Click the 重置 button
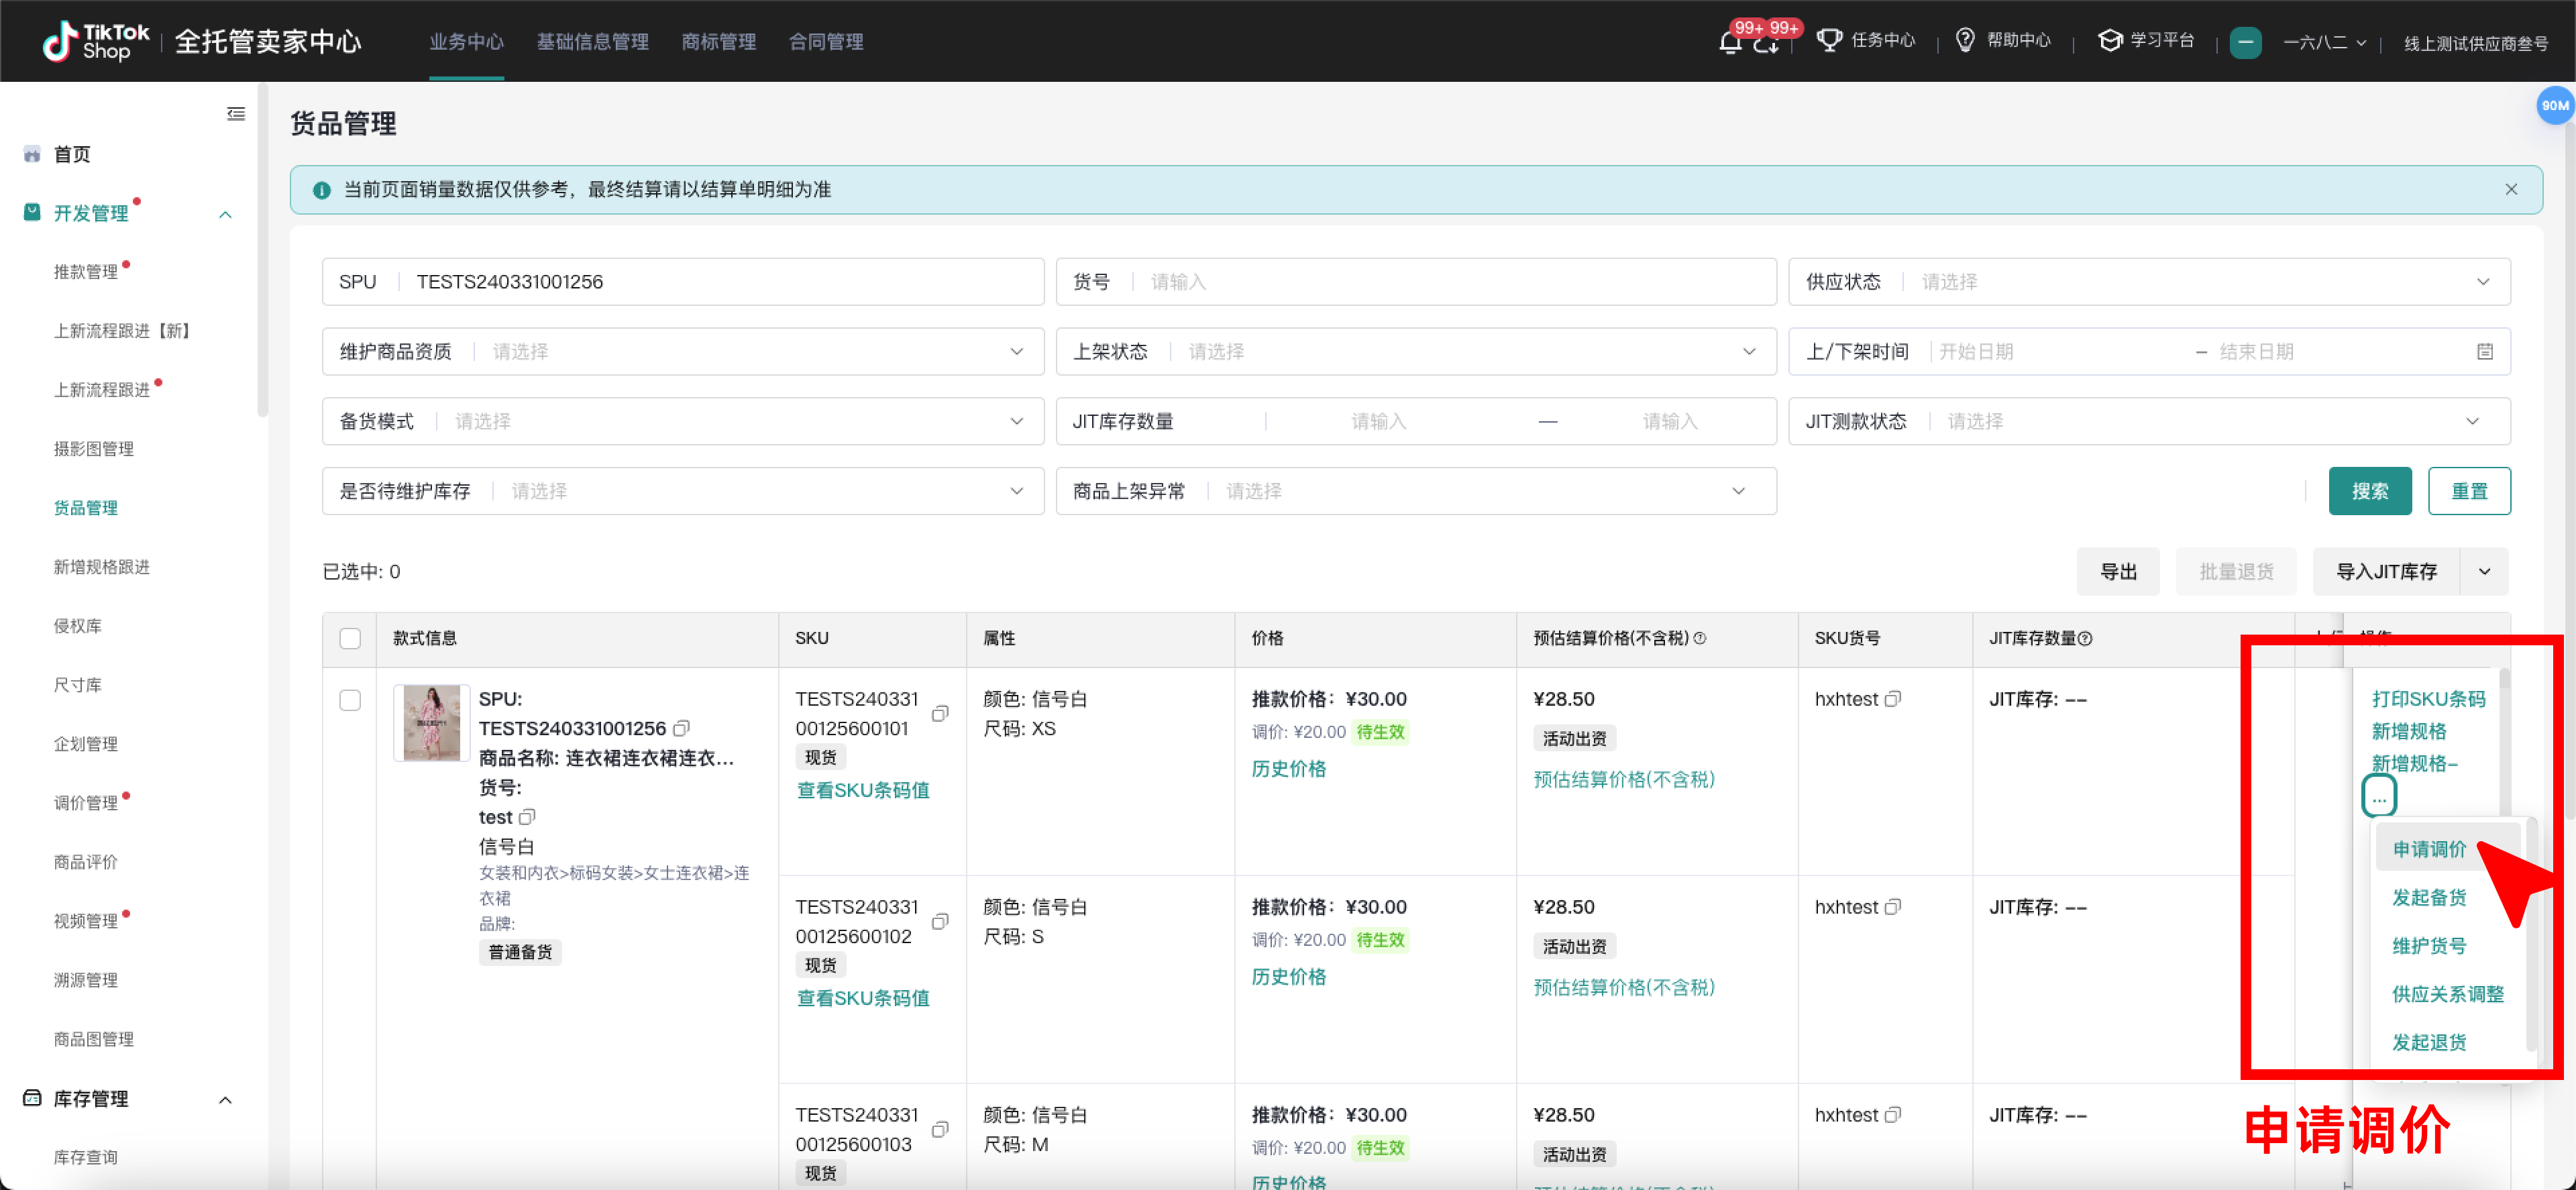Image resolution: width=2576 pixels, height=1190 pixels. click(x=2469, y=491)
